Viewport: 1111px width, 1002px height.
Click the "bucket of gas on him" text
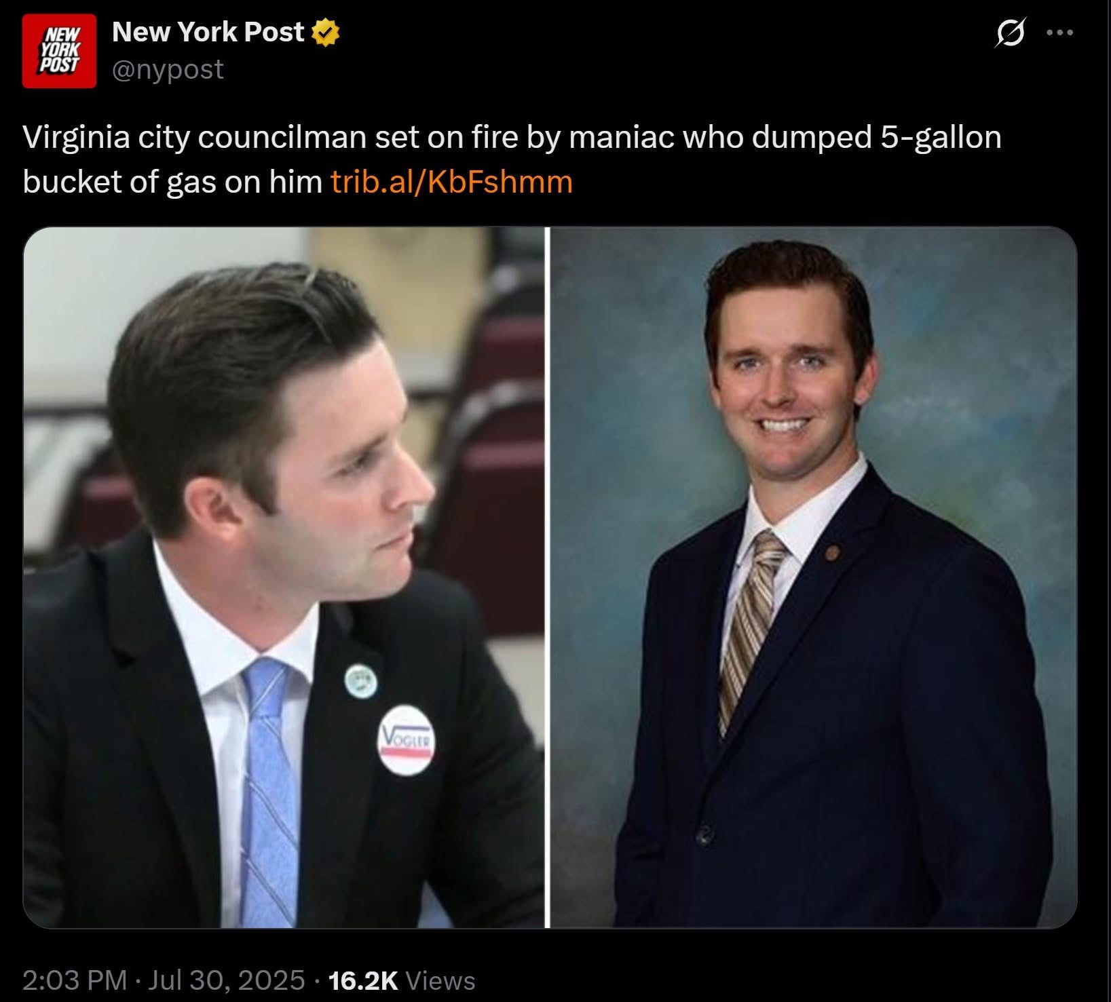pos(172,182)
